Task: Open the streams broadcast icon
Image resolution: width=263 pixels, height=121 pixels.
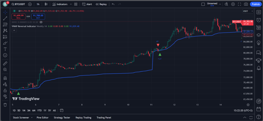Action: pyautogui.click(x=259, y=60)
